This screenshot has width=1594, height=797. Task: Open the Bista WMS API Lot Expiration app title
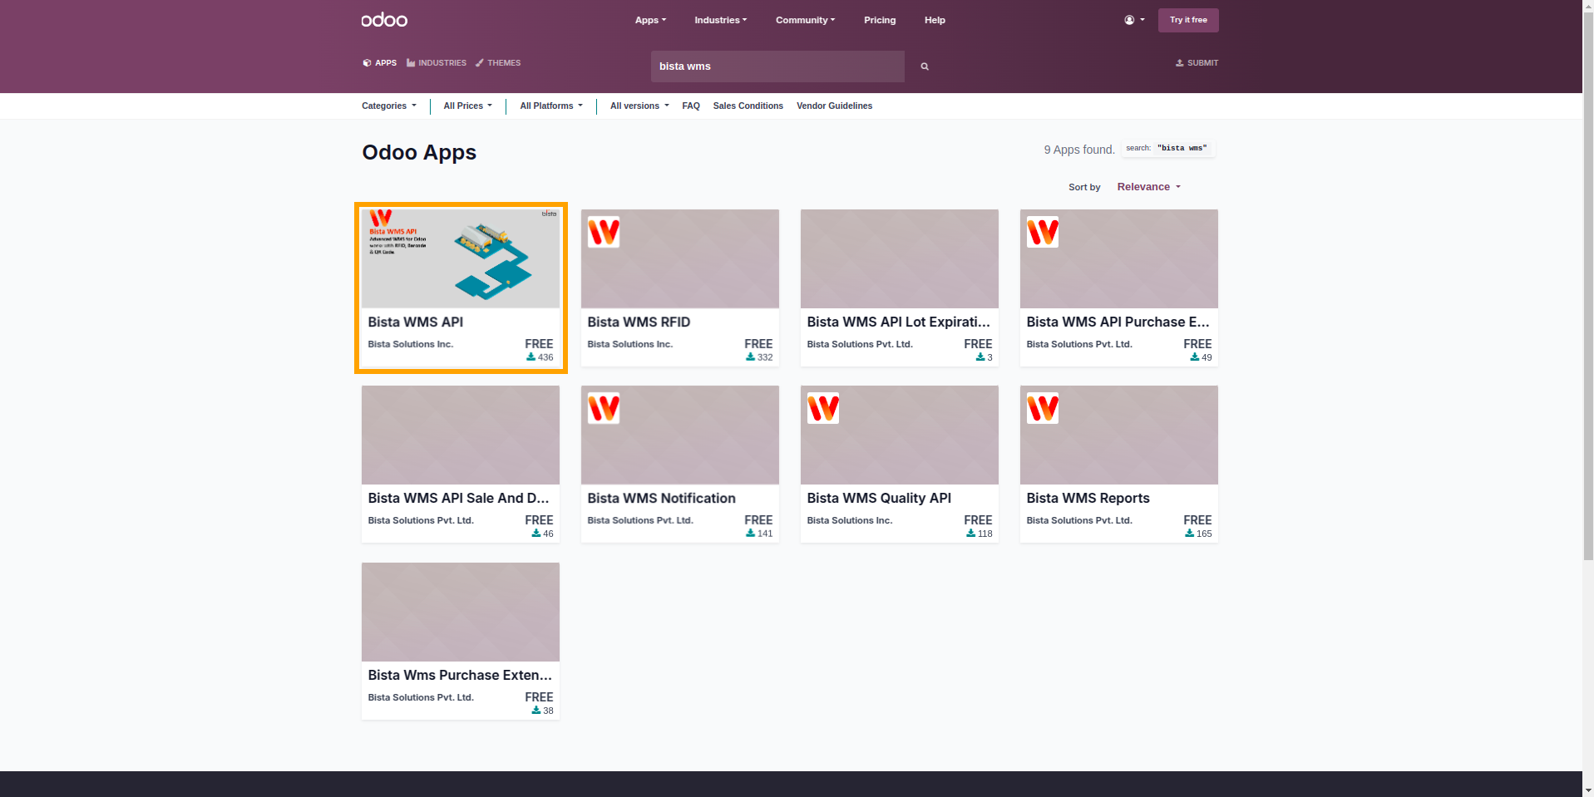coord(899,322)
